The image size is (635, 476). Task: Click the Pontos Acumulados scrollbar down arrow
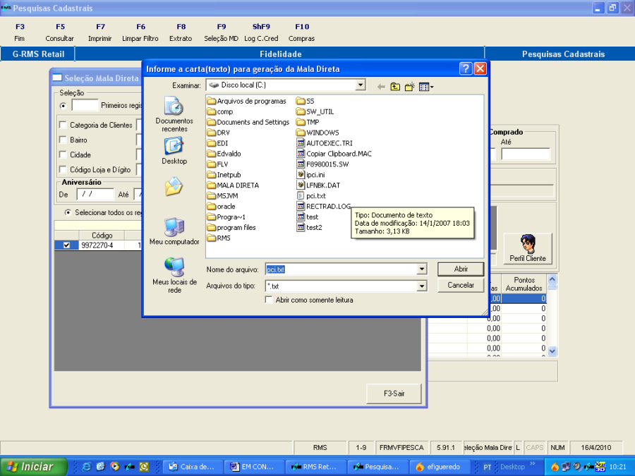click(x=552, y=350)
